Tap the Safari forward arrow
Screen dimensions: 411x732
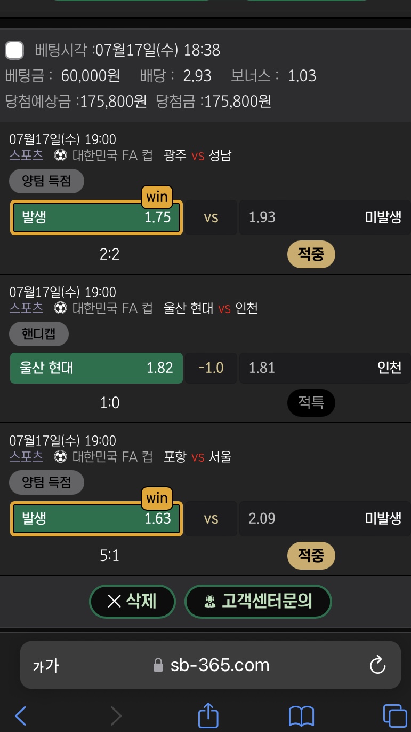coord(116,715)
